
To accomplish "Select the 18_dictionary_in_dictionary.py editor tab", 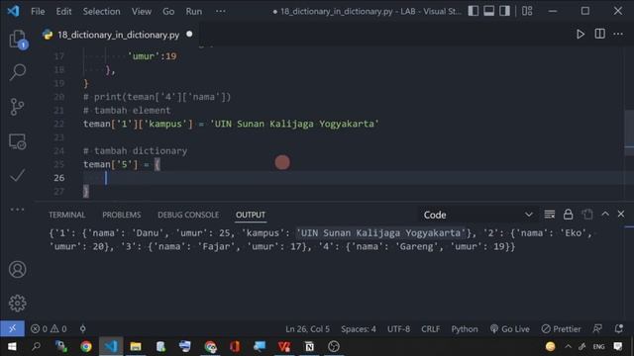I will point(118,35).
